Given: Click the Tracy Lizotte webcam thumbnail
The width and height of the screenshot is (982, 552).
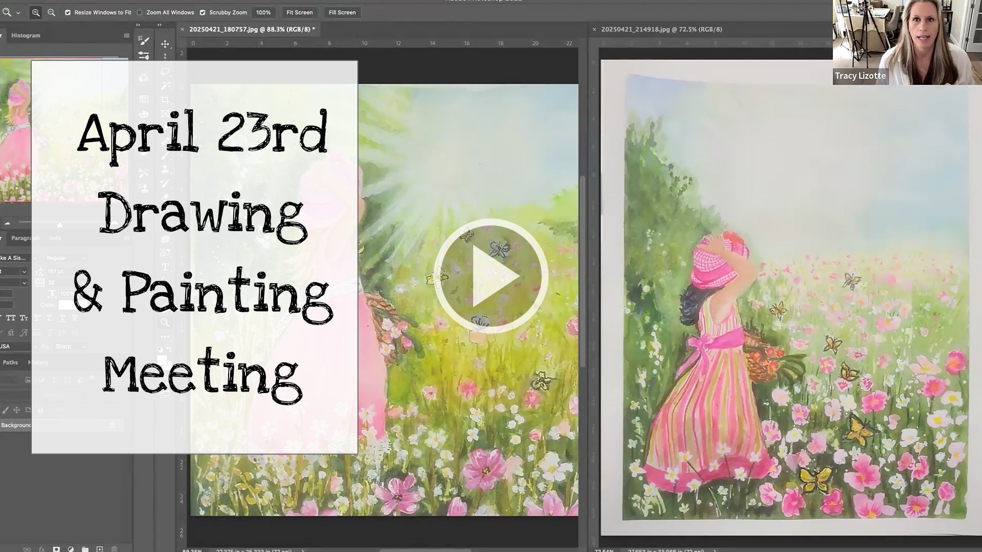Looking at the screenshot, I should pyautogui.click(x=907, y=42).
